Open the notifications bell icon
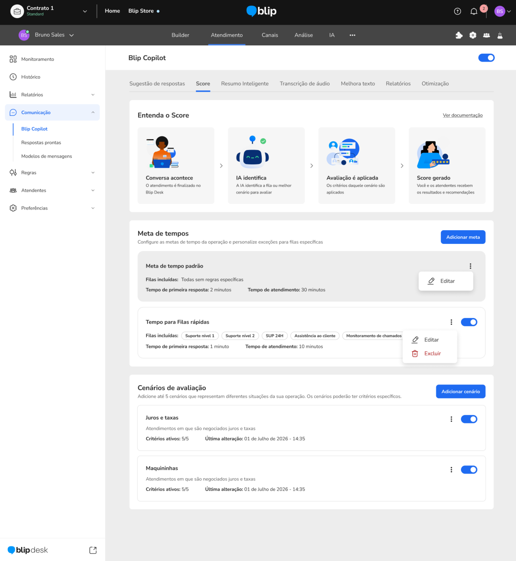The image size is (516, 561). click(474, 12)
